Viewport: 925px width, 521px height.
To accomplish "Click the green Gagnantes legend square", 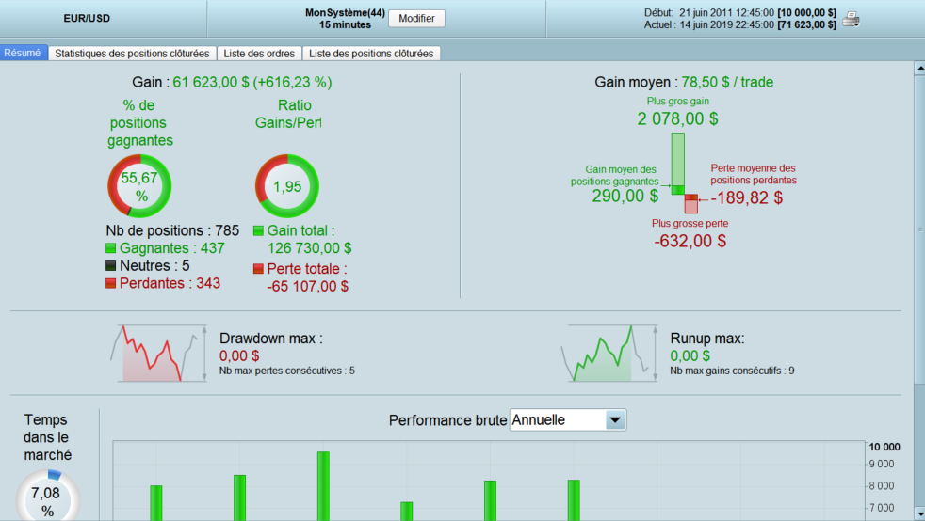I will coord(111,248).
